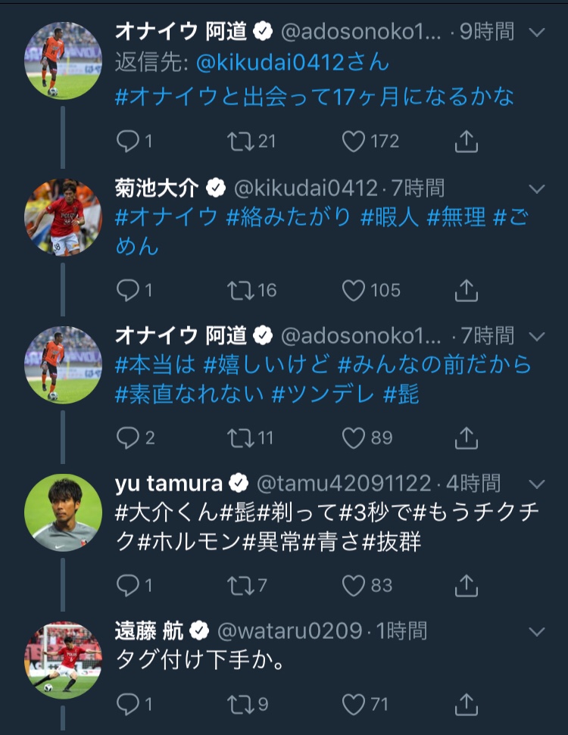The height and width of the screenshot is (735, 568).
Task: Retweet the tweet with 21 retweets
Action: pos(240,141)
